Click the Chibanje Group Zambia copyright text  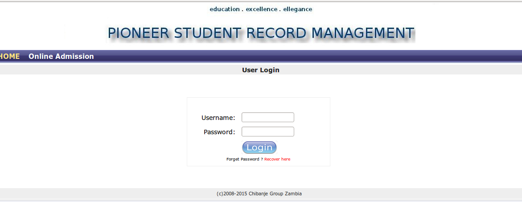(x=259, y=194)
